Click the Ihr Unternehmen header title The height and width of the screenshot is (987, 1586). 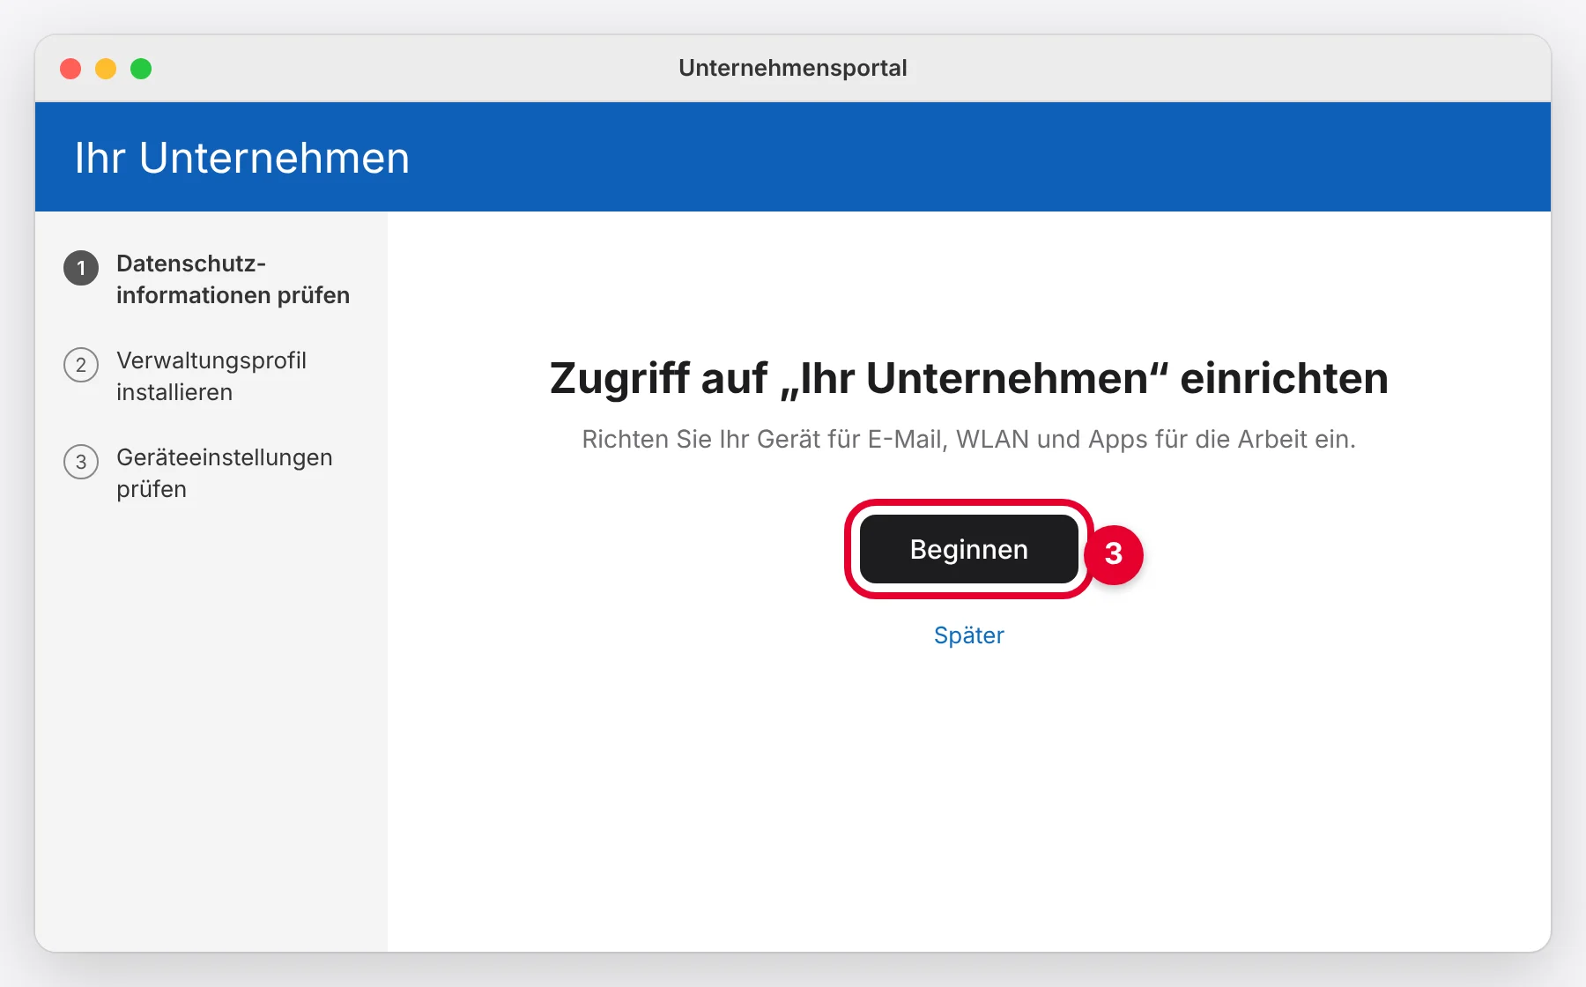pyautogui.click(x=242, y=158)
